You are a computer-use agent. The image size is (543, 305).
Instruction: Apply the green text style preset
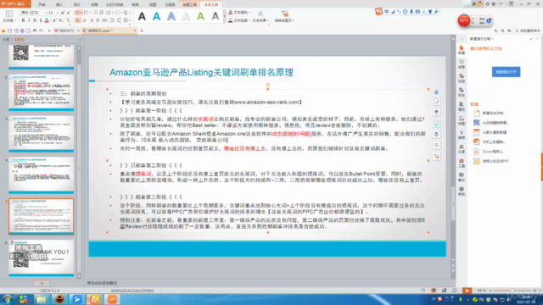click(x=200, y=16)
